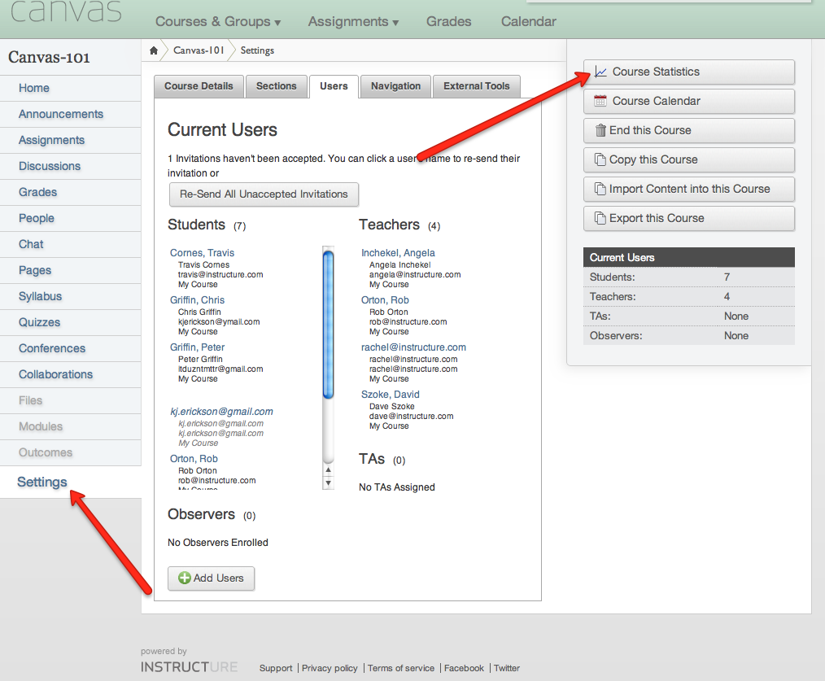Click the trash icon for End this Course

point(600,130)
